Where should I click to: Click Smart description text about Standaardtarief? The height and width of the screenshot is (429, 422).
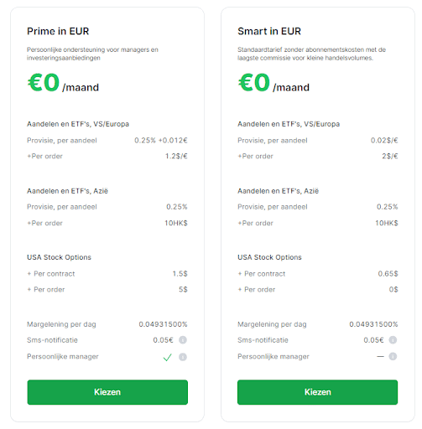click(311, 54)
